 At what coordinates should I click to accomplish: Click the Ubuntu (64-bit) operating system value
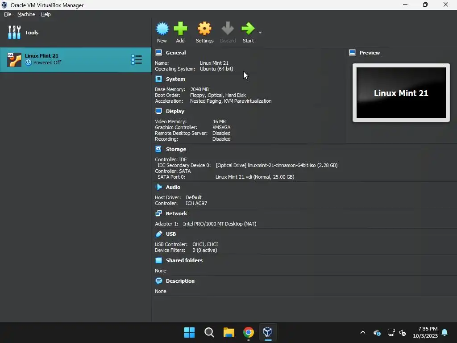pyautogui.click(x=216, y=69)
